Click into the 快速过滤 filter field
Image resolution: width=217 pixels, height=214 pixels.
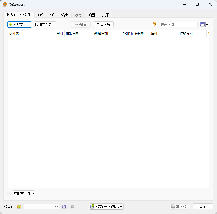click(179, 24)
